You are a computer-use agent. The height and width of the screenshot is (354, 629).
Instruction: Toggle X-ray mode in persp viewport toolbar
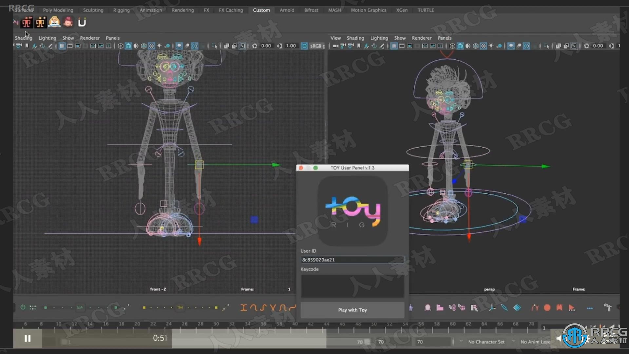558,46
